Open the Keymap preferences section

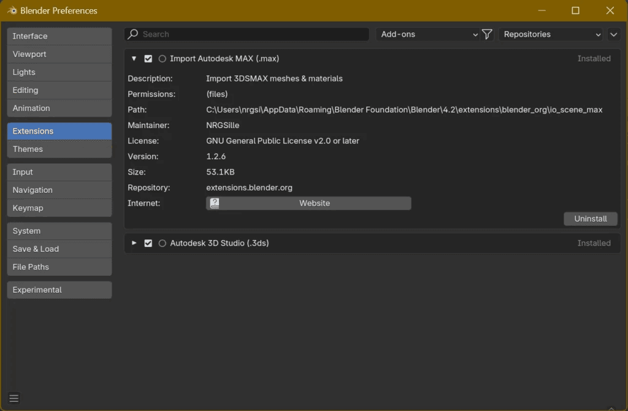pos(59,208)
